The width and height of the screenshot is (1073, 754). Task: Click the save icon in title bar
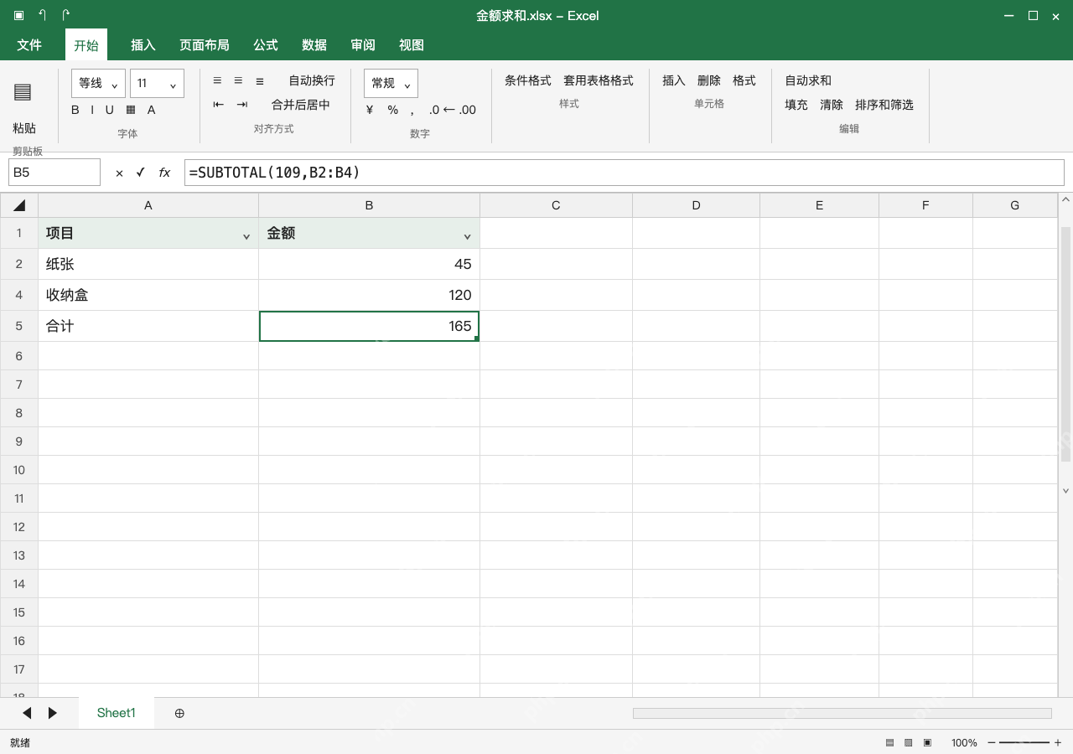(18, 15)
